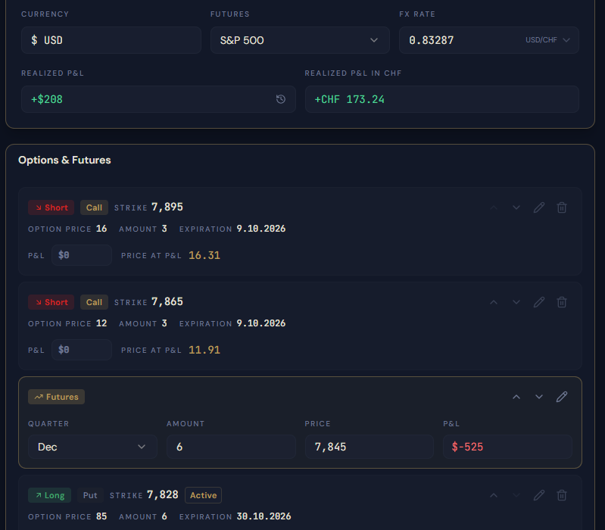Click the USD currency field
The image size is (605, 530).
[x=111, y=40]
